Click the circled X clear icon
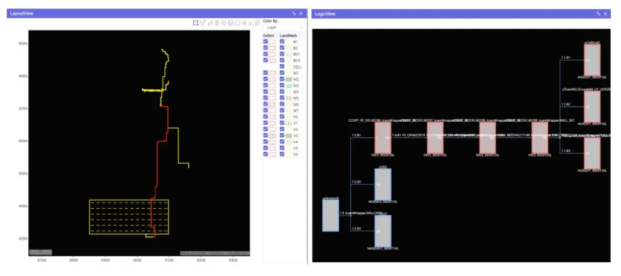This screenshot has width=621, height=276. [223, 23]
